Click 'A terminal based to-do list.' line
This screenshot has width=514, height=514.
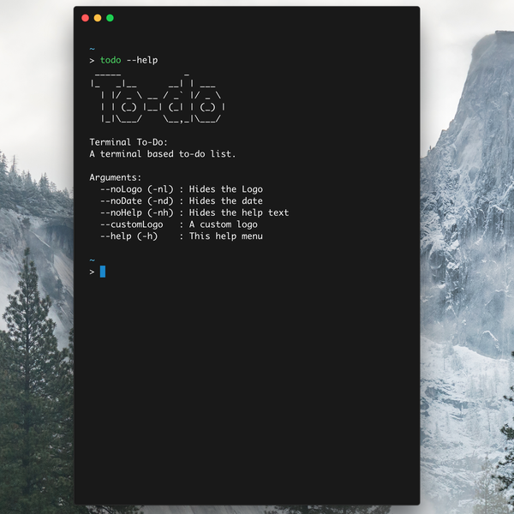point(163,153)
